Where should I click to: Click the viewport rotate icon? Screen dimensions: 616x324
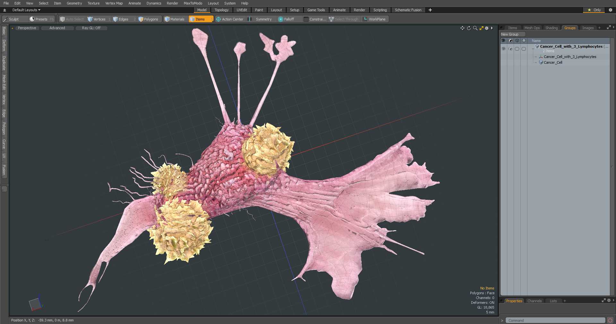point(469,28)
